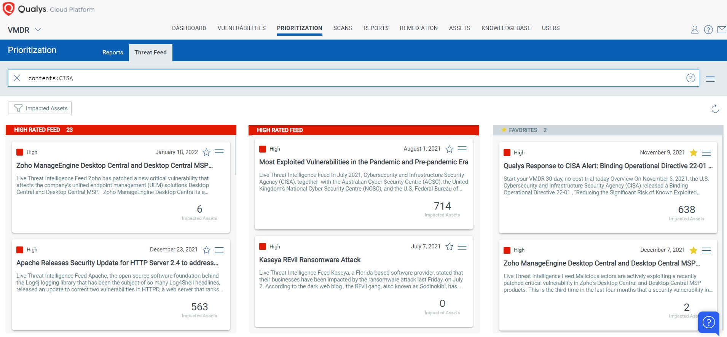The width and height of the screenshot is (727, 337).
Task: Open the Vulnerabilities menu
Action: (242, 28)
